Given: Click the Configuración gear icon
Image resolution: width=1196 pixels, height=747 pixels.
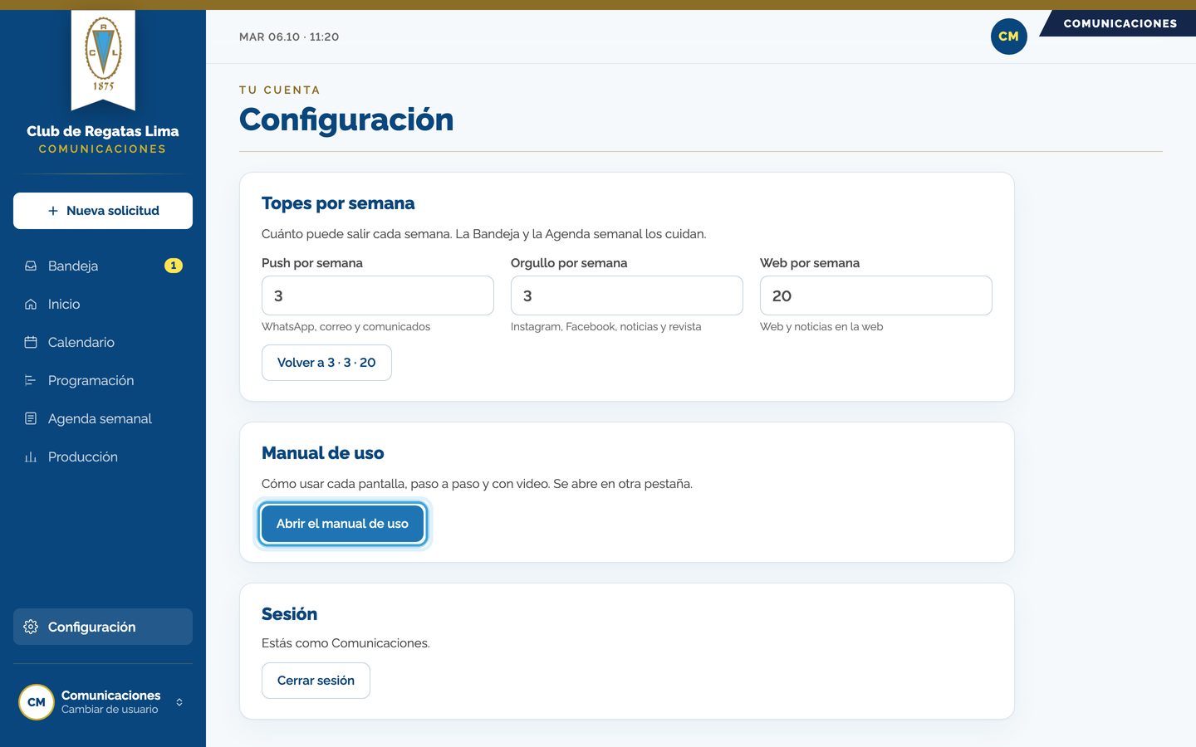Looking at the screenshot, I should 31,627.
